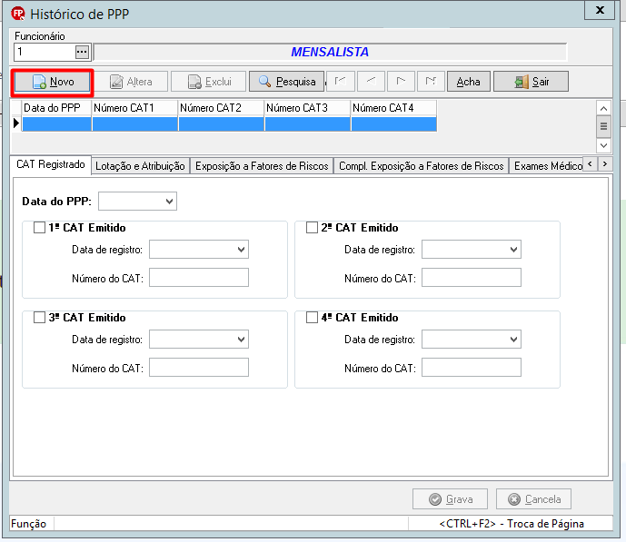626x542 pixels.
Task: Go to next record navigation arrow
Action: click(x=401, y=82)
